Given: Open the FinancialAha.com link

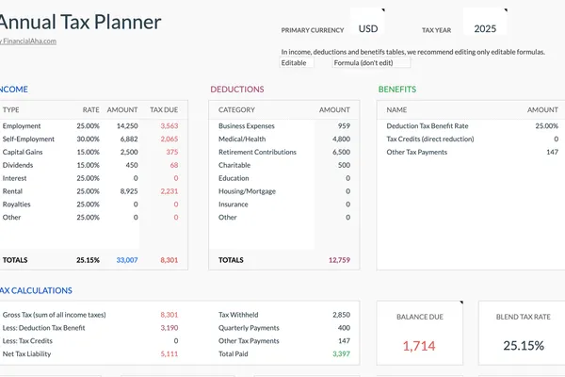Looking at the screenshot, I should [x=29, y=41].
